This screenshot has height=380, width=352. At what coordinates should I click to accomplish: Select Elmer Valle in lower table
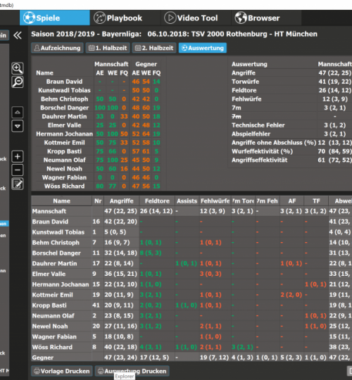click(191, 274)
